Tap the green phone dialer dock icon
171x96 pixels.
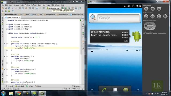point(104,90)
